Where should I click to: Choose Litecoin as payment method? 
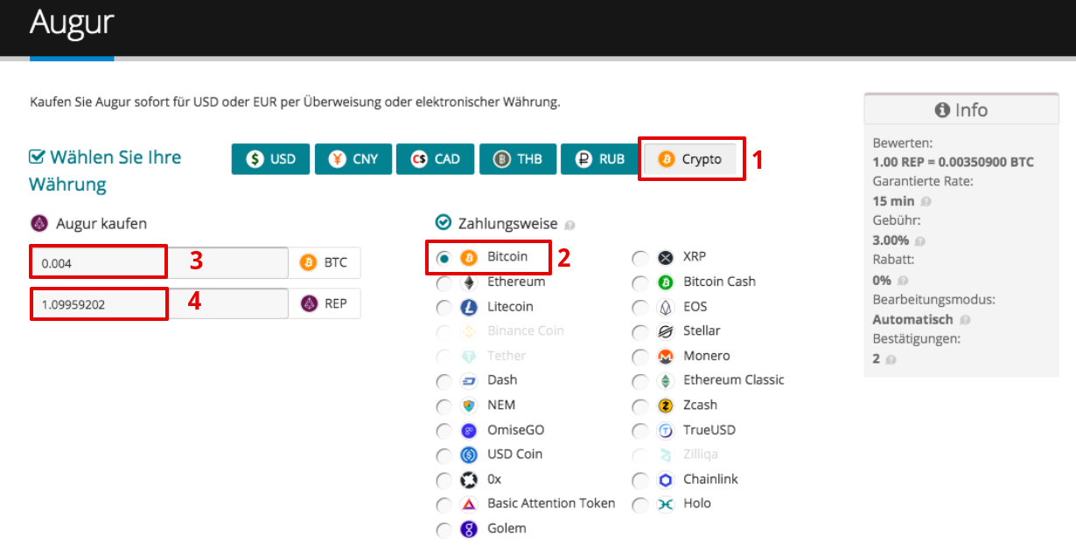[444, 308]
